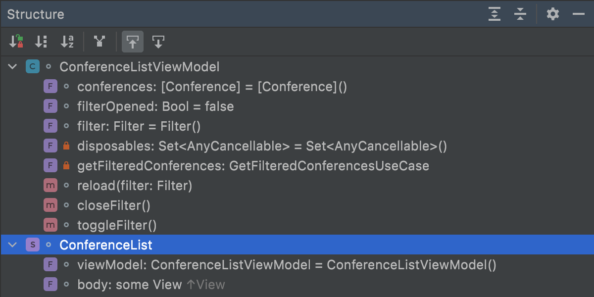Click the class icon beside ConferenceListViewModel
This screenshot has height=297, width=594.
(x=33, y=67)
